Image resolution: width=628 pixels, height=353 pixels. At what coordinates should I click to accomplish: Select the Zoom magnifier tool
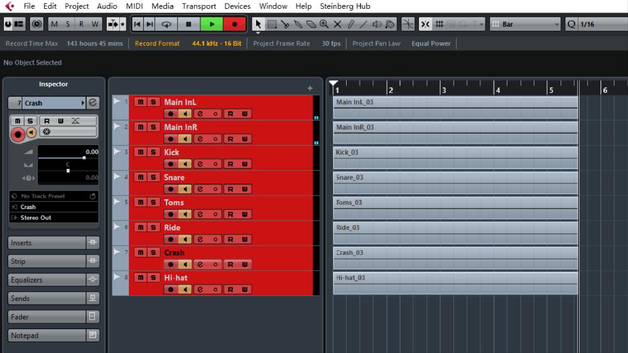324,24
